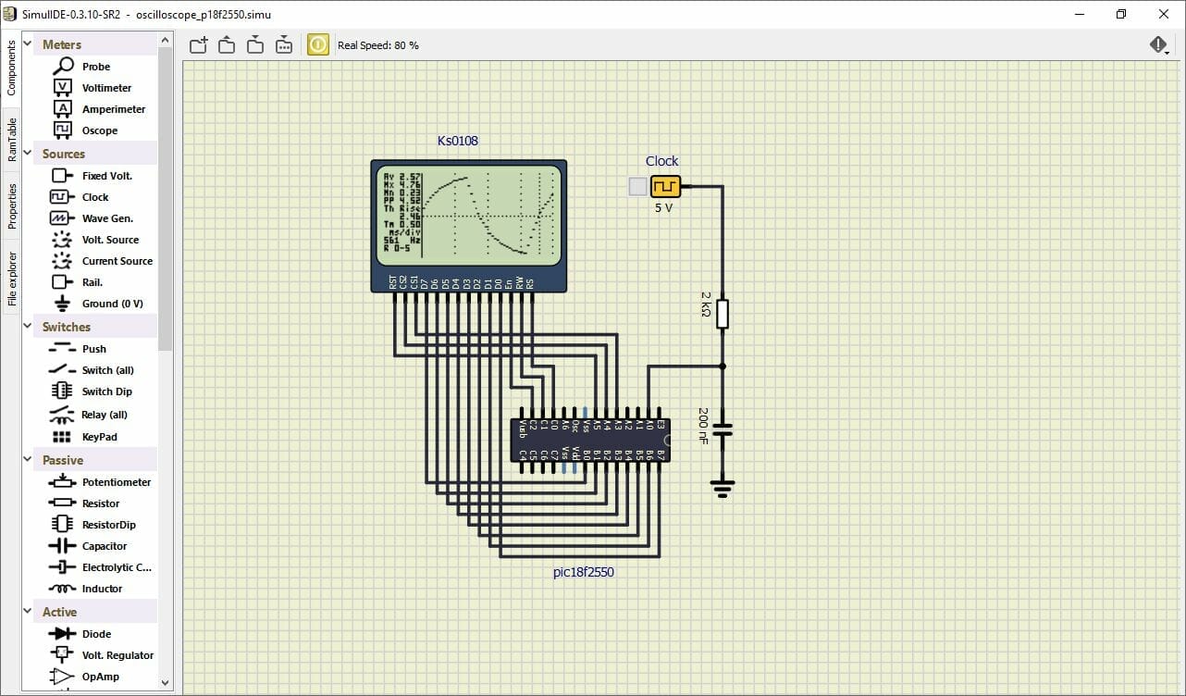This screenshot has height=696, width=1186.
Task: Switch to the File explorer tab
Action: 12,278
